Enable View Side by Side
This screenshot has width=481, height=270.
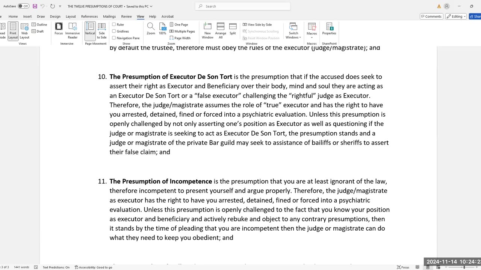point(257,24)
